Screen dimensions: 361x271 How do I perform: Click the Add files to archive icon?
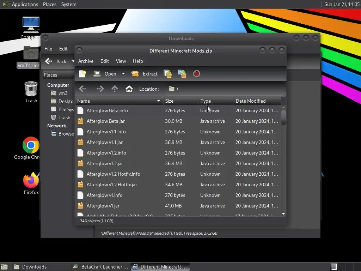[167, 74]
